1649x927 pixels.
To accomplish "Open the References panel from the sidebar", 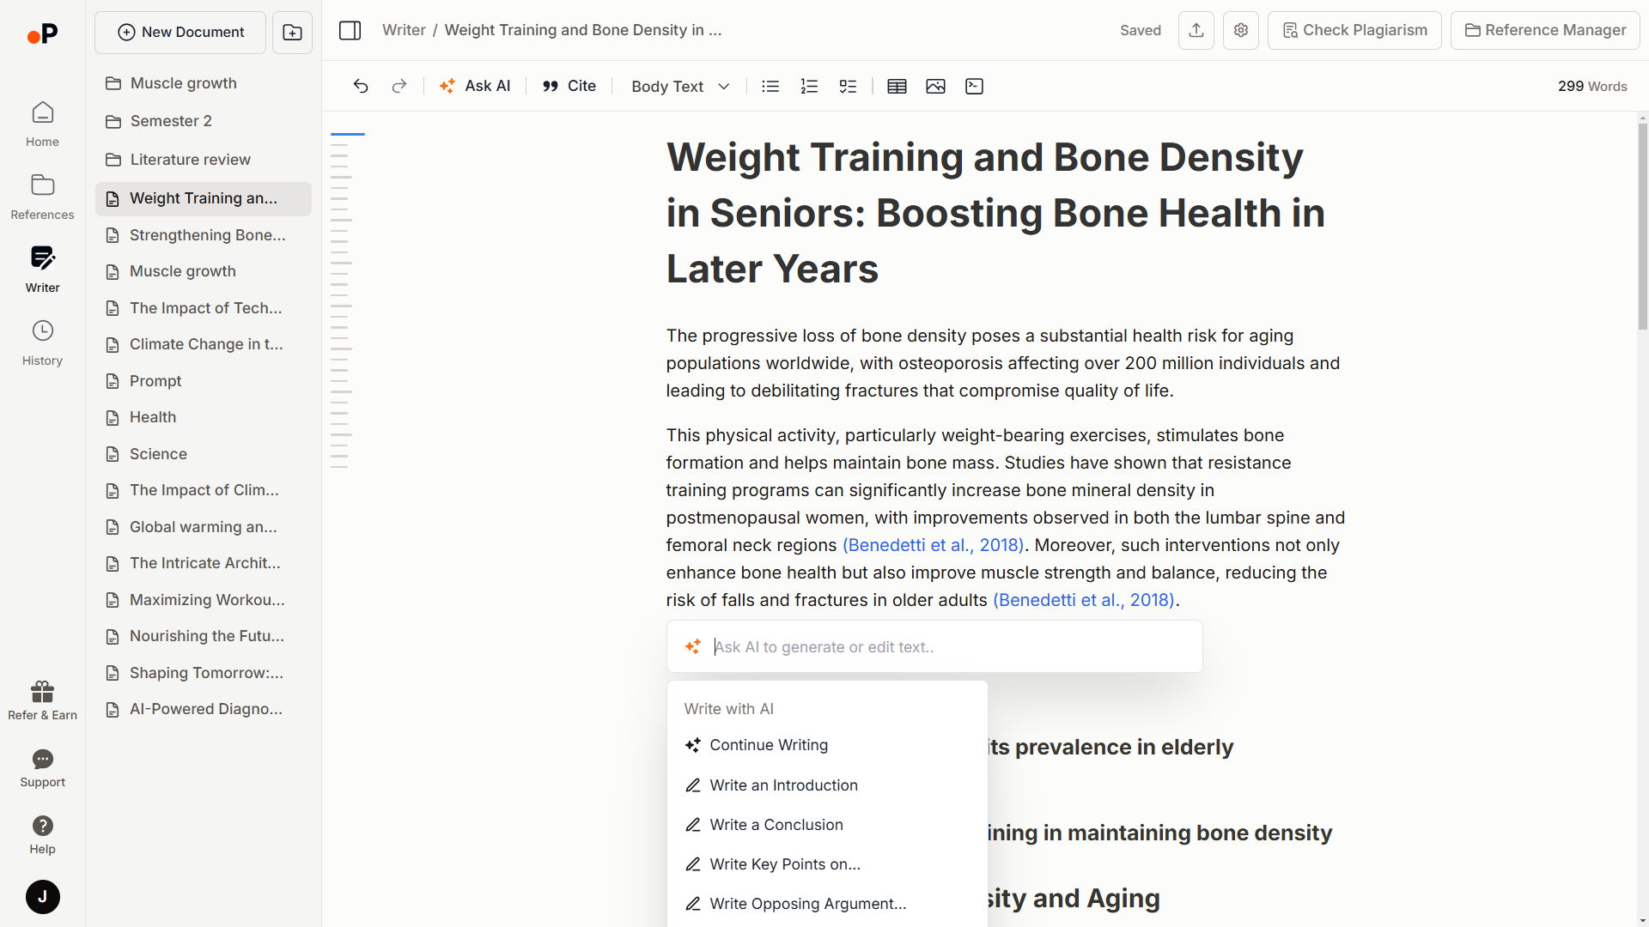I will pyautogui.click(x=41, y=196).
